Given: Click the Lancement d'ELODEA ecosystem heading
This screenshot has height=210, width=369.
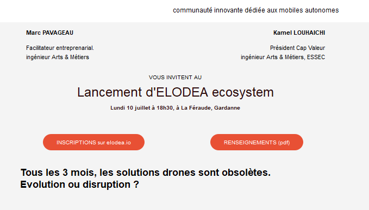Looking at the screenshot, I should 176,92.
